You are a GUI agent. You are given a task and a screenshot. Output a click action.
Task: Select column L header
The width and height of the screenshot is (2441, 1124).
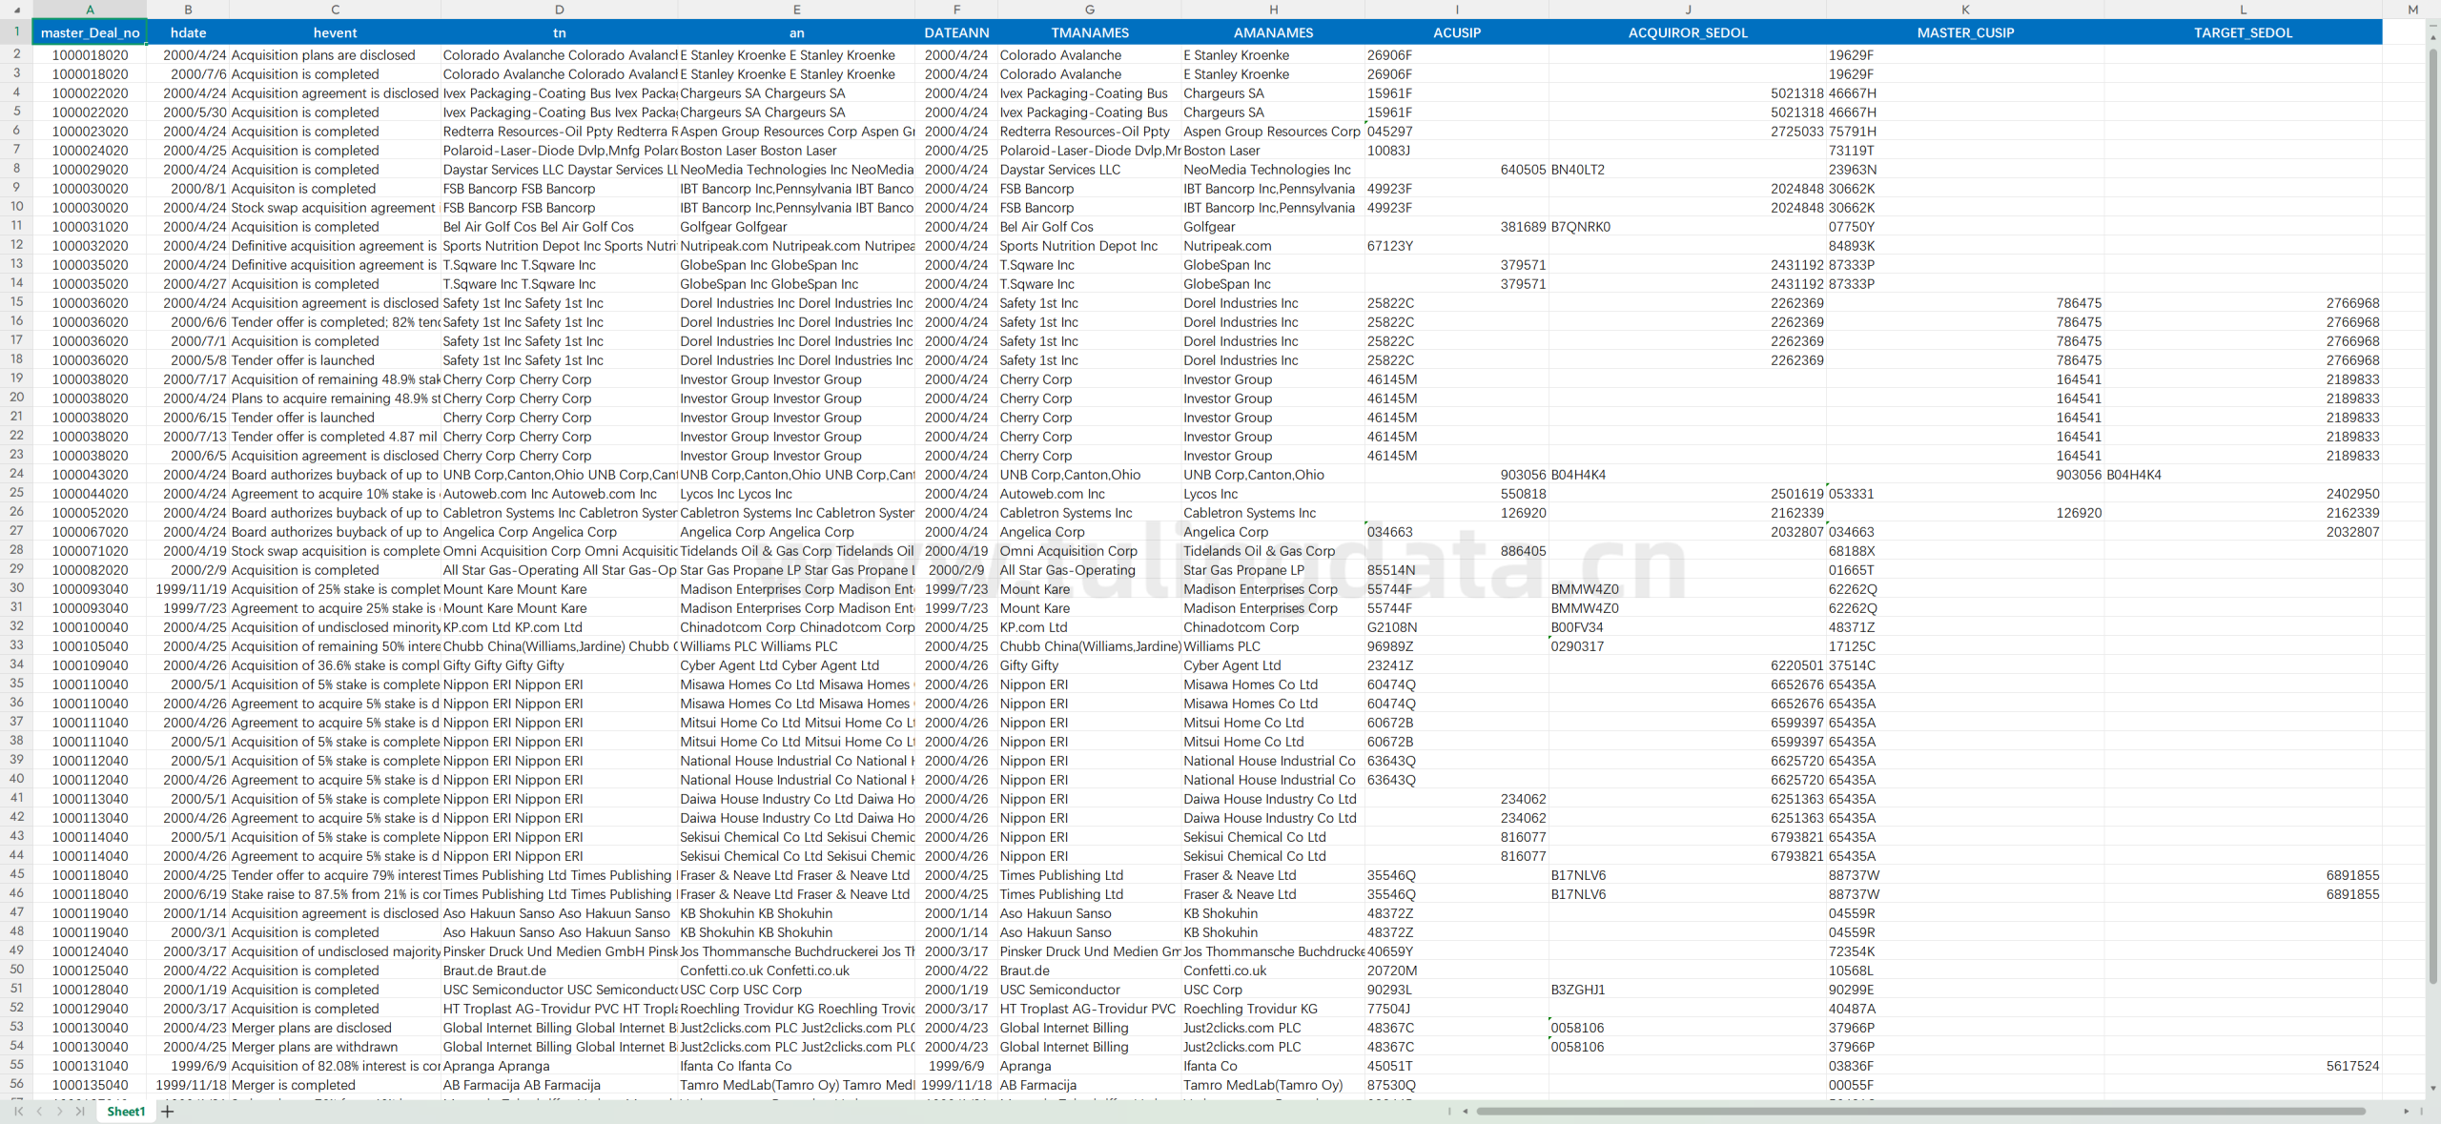(x=2243, y=10)
